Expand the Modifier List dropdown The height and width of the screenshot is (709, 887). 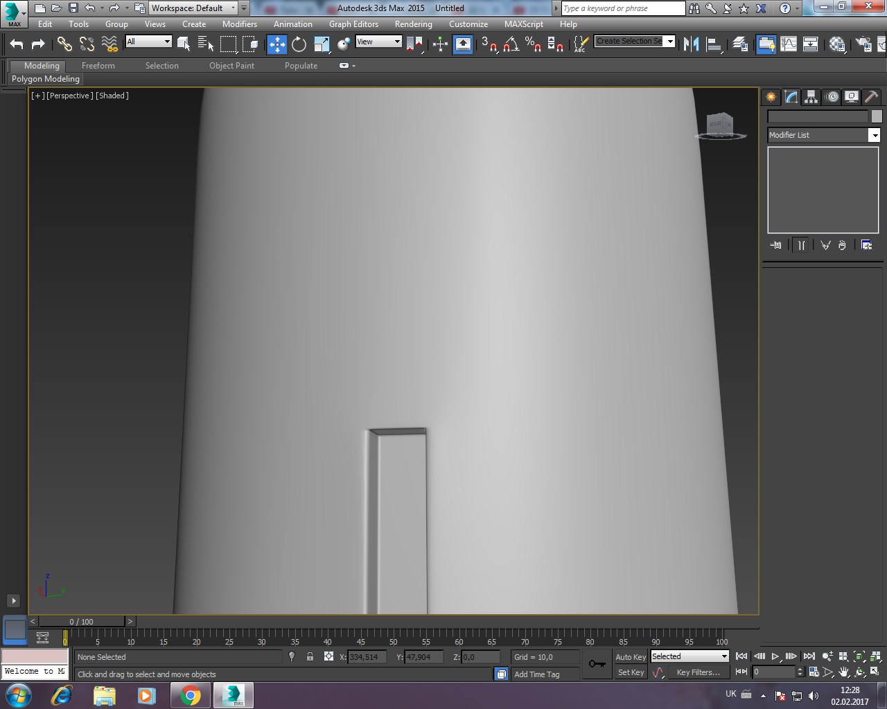pyautogui.click(x=875, y=135)
